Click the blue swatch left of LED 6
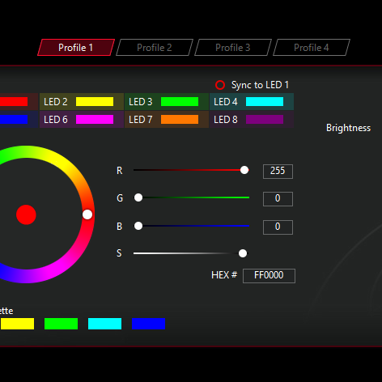This screenshot has width=382, height=382. 14,120
